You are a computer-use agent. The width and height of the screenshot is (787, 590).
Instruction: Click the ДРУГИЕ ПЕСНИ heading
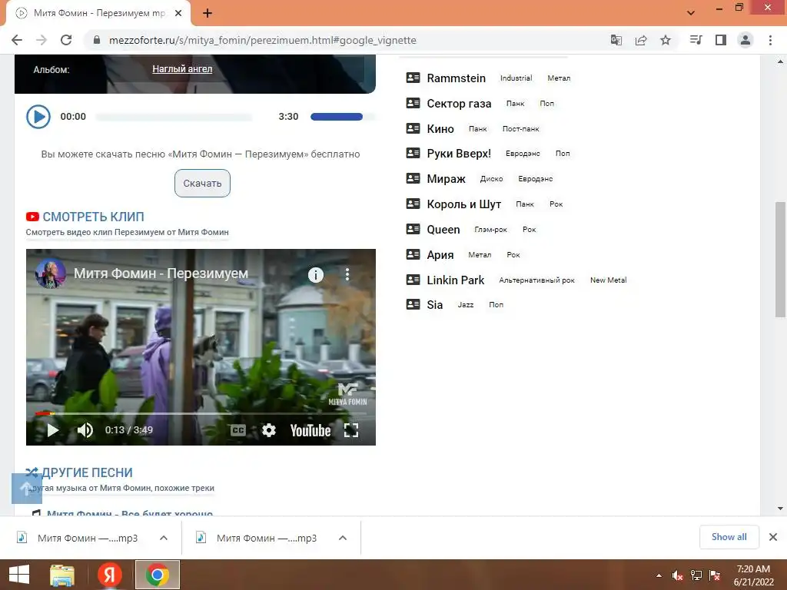87,472
